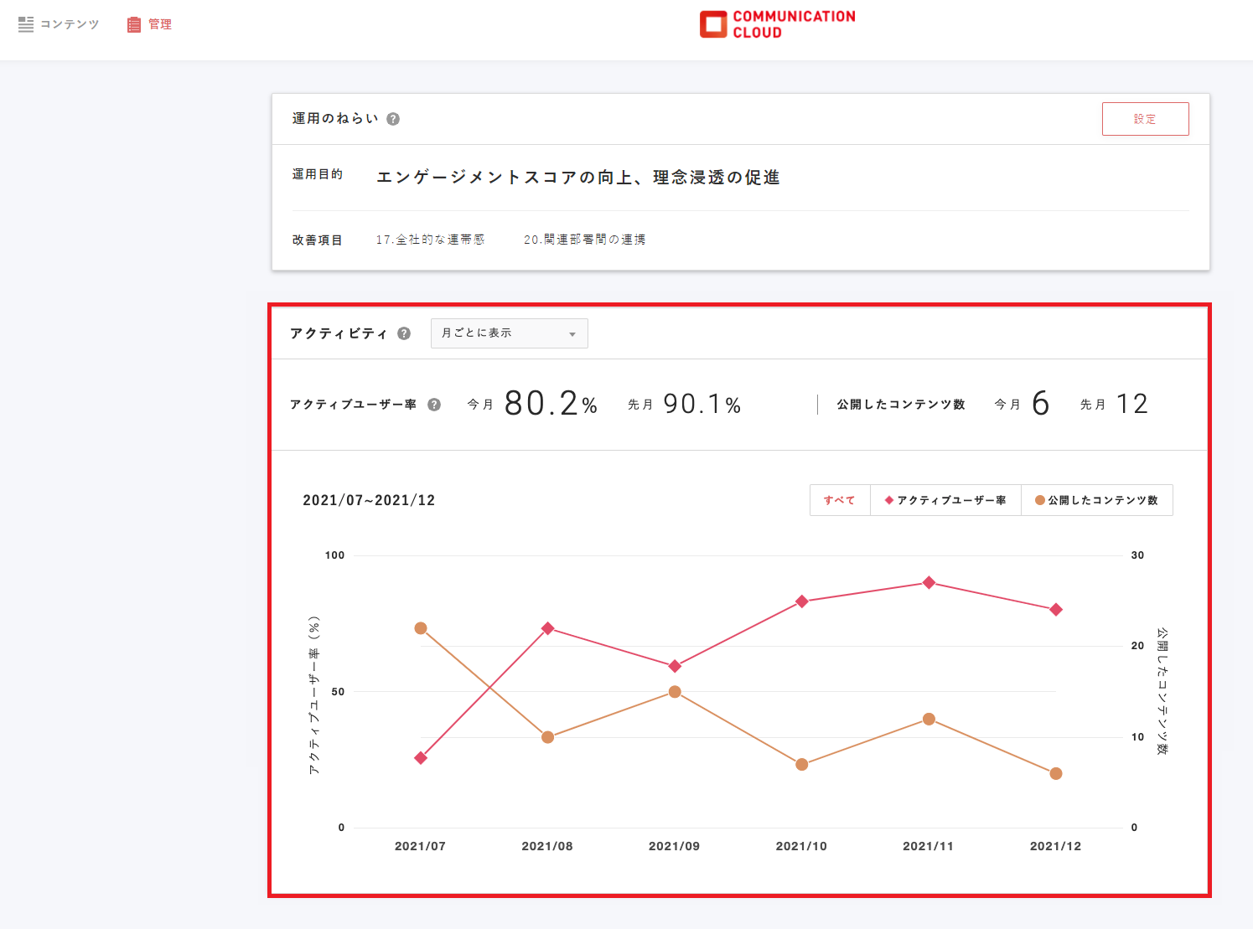
Task: Click the 2021/11 active user rate diamond
Action: click(x=929, y=582)
